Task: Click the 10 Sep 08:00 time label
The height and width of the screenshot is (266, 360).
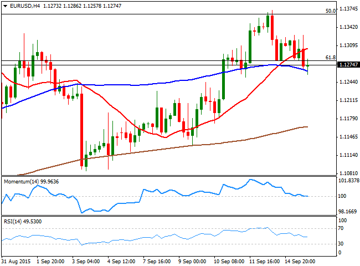Action: click(229, 262)
